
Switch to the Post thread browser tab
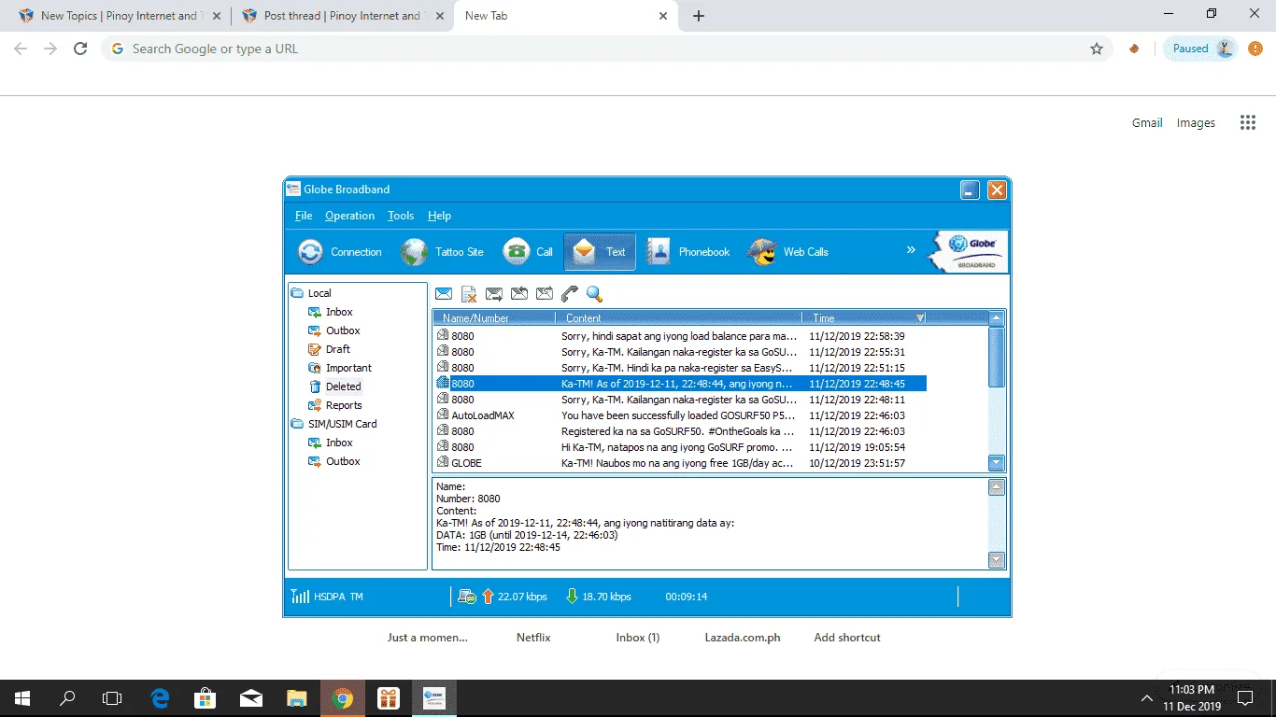[x=343, y=16]
